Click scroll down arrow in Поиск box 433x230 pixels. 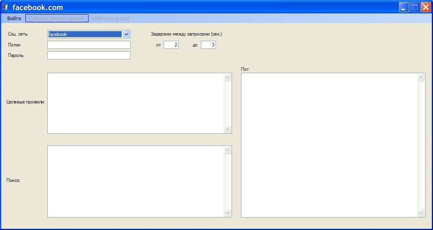228,213
